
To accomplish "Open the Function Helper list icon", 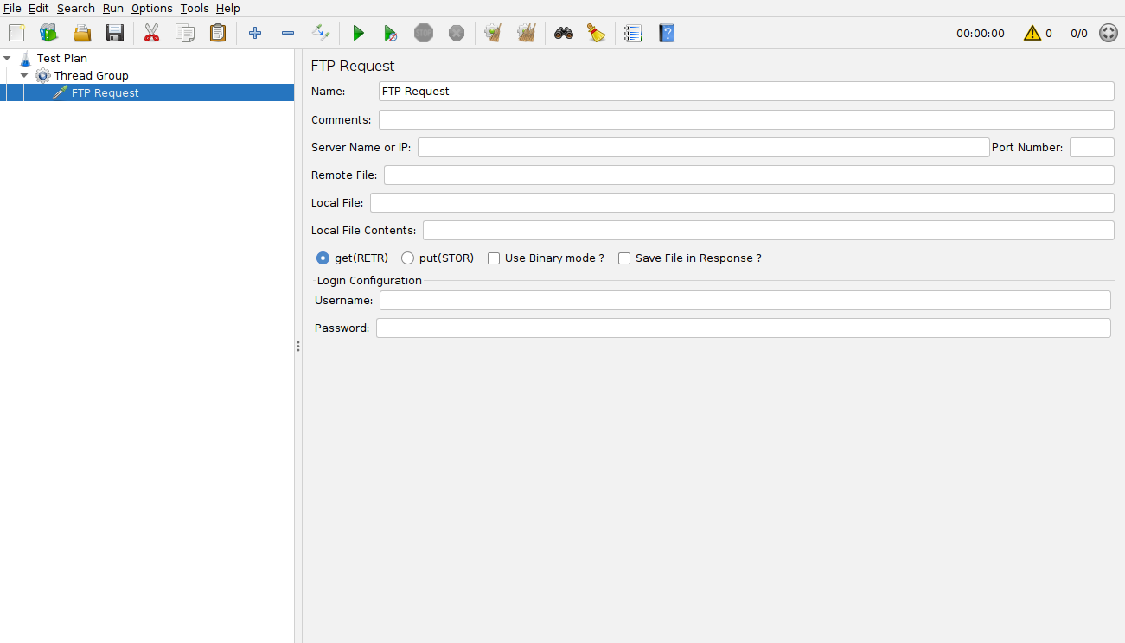I will pyautogui.click(x=633, y=33).
